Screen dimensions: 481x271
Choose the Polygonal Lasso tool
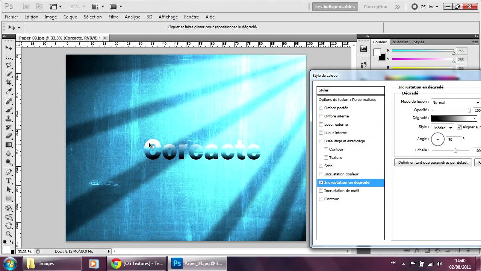tap(9, 65)
